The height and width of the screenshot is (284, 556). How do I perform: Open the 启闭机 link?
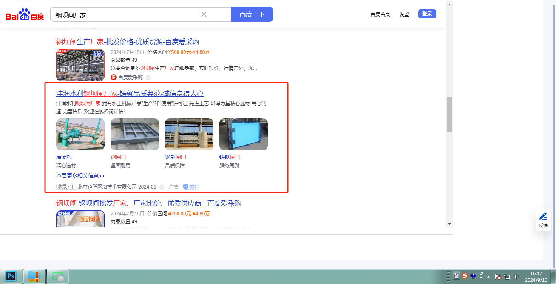[64, 157]
